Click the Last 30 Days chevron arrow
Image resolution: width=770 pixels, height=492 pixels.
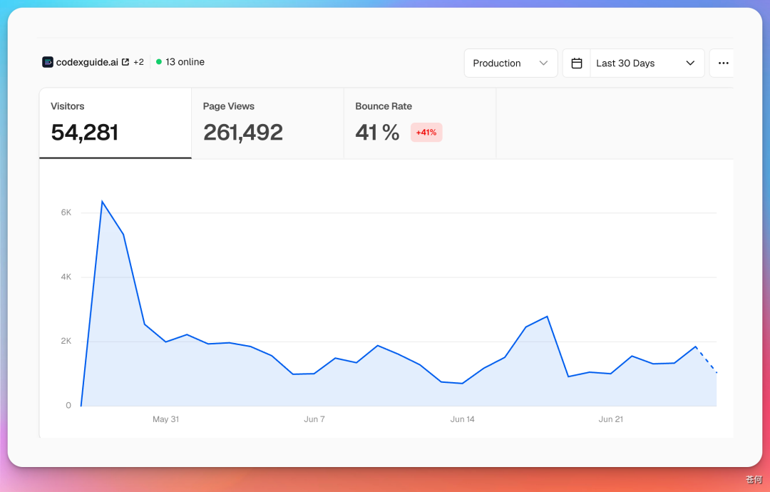(x=690, y=63)
